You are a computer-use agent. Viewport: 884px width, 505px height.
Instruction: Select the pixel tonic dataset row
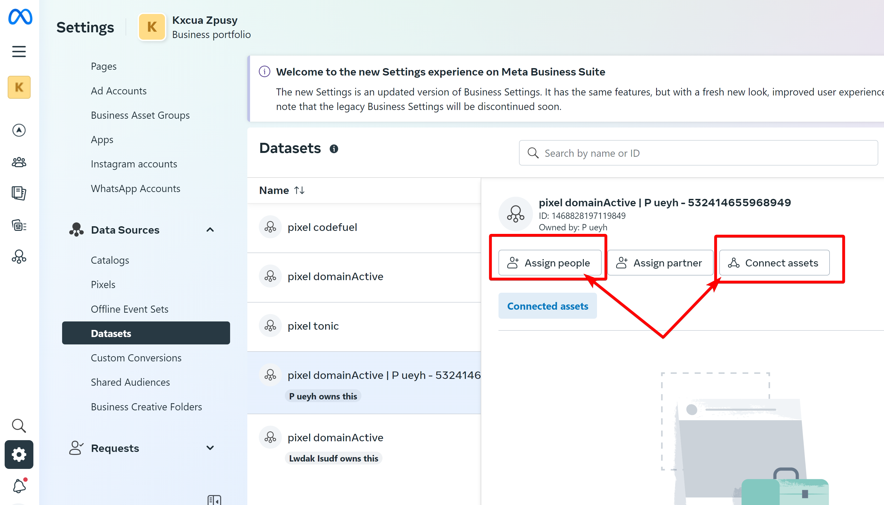364,326
